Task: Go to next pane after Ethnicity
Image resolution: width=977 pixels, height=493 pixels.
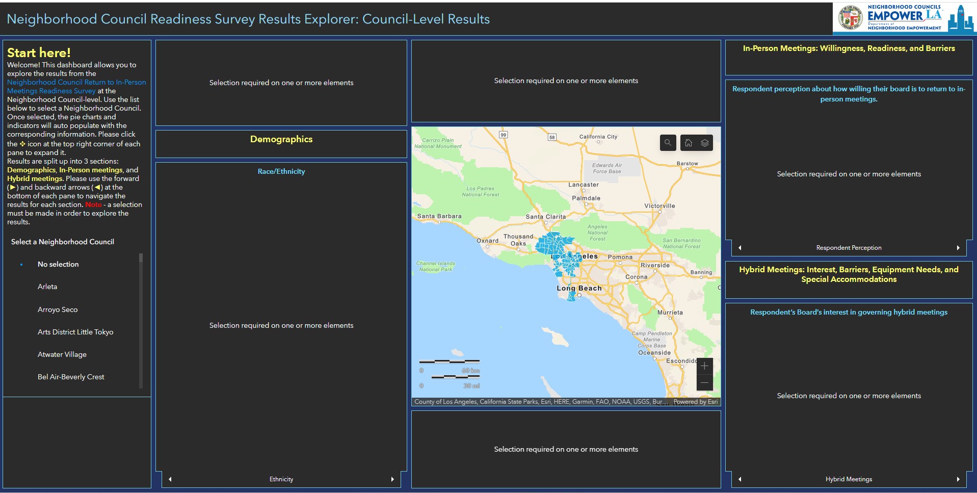Action: pos(392,479)
